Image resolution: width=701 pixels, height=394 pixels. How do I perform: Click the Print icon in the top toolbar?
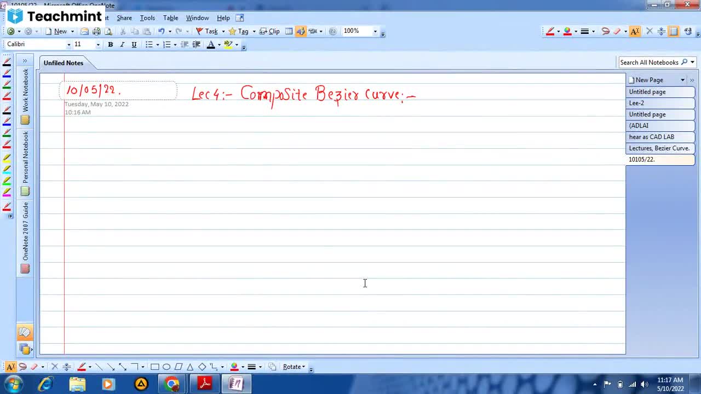coord(96,31)
